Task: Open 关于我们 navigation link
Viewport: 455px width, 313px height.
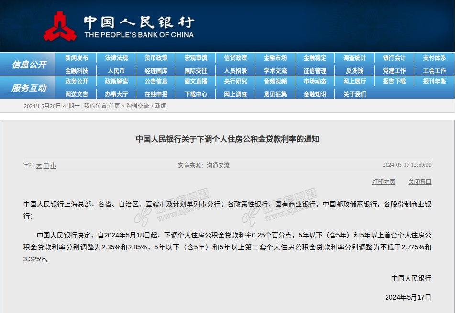Action: (x=355, y=94)
